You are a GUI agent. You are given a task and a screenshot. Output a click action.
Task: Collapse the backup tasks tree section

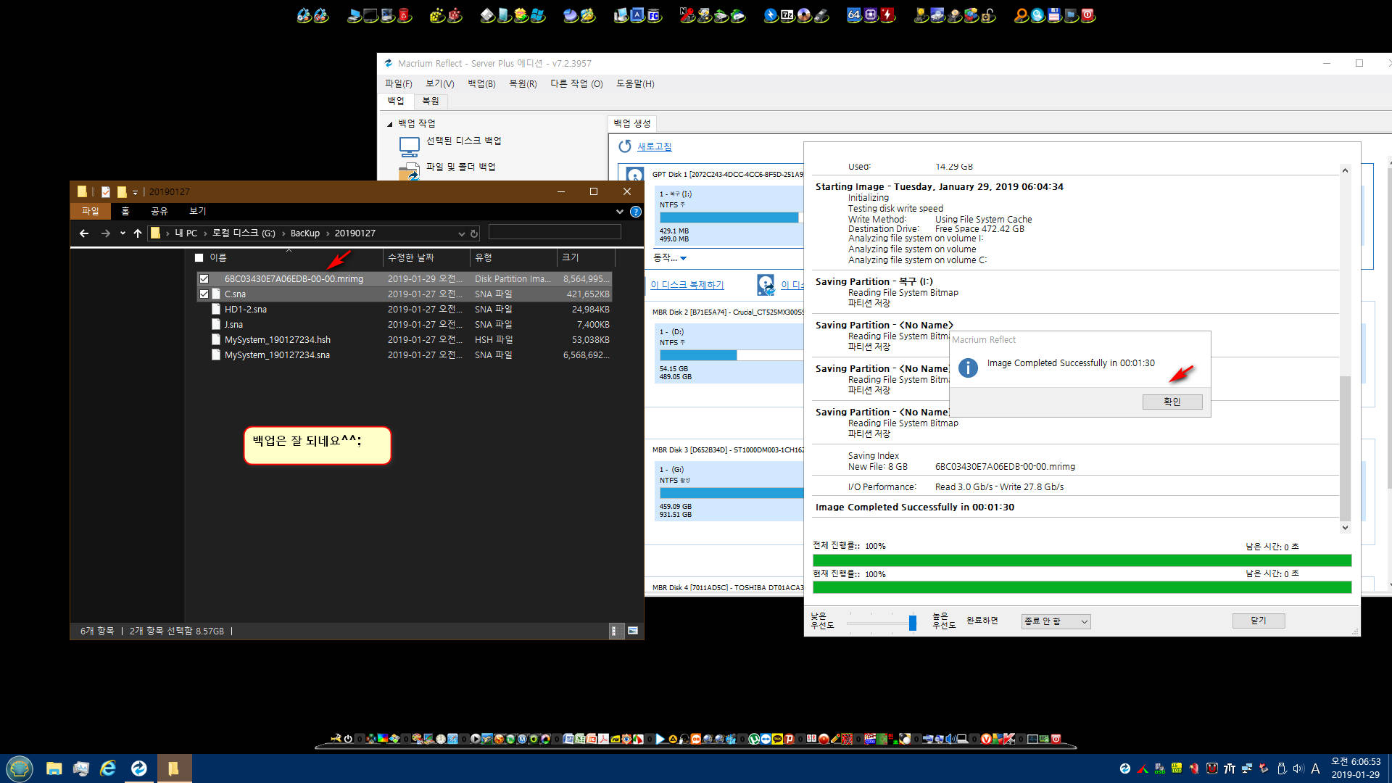pyautogui.click(x=390, y=124)
